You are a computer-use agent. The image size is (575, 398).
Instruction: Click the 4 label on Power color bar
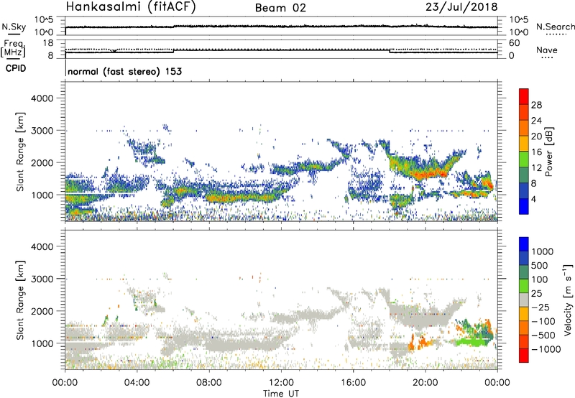click(533, 199)
